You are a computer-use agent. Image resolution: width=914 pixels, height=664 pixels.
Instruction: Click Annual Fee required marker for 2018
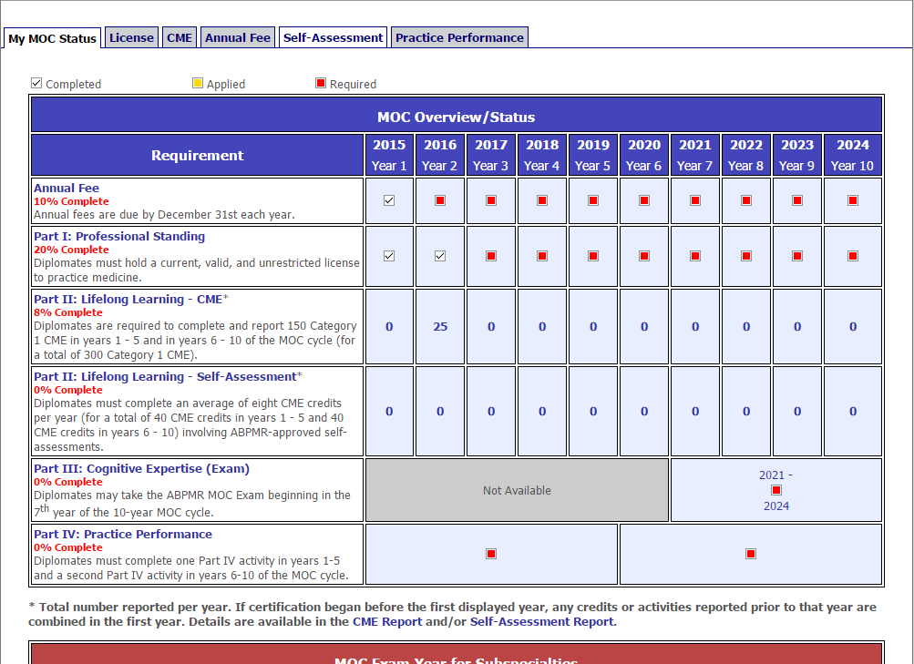coord(542,200)
